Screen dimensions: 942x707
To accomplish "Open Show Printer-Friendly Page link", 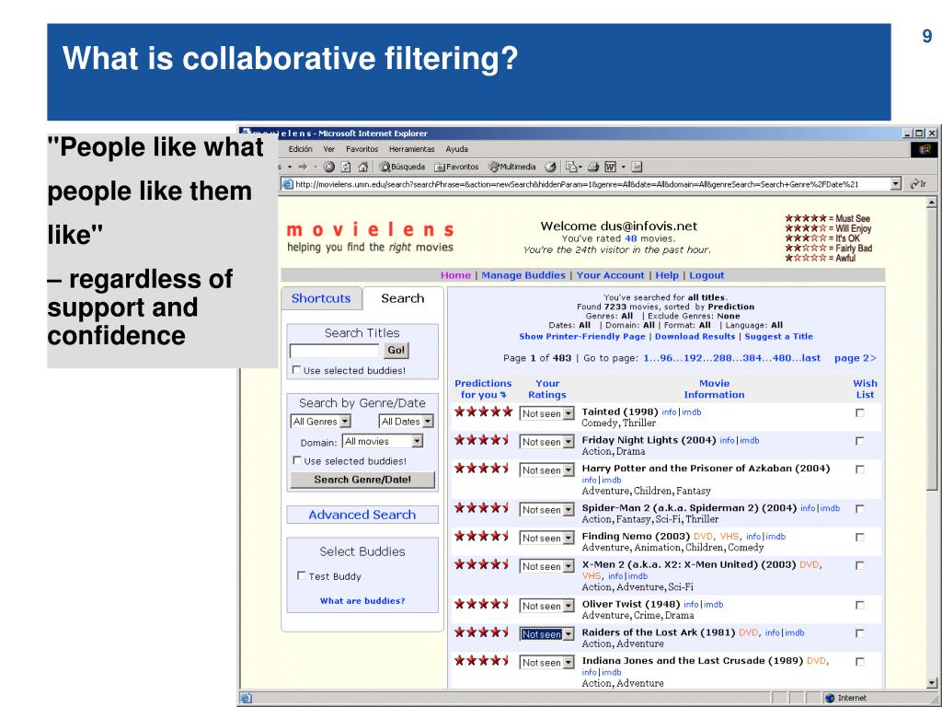I will pyautogui.click(x=582, y=337).
